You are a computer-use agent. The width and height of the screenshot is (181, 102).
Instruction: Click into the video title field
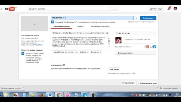[x=80, y=33]
